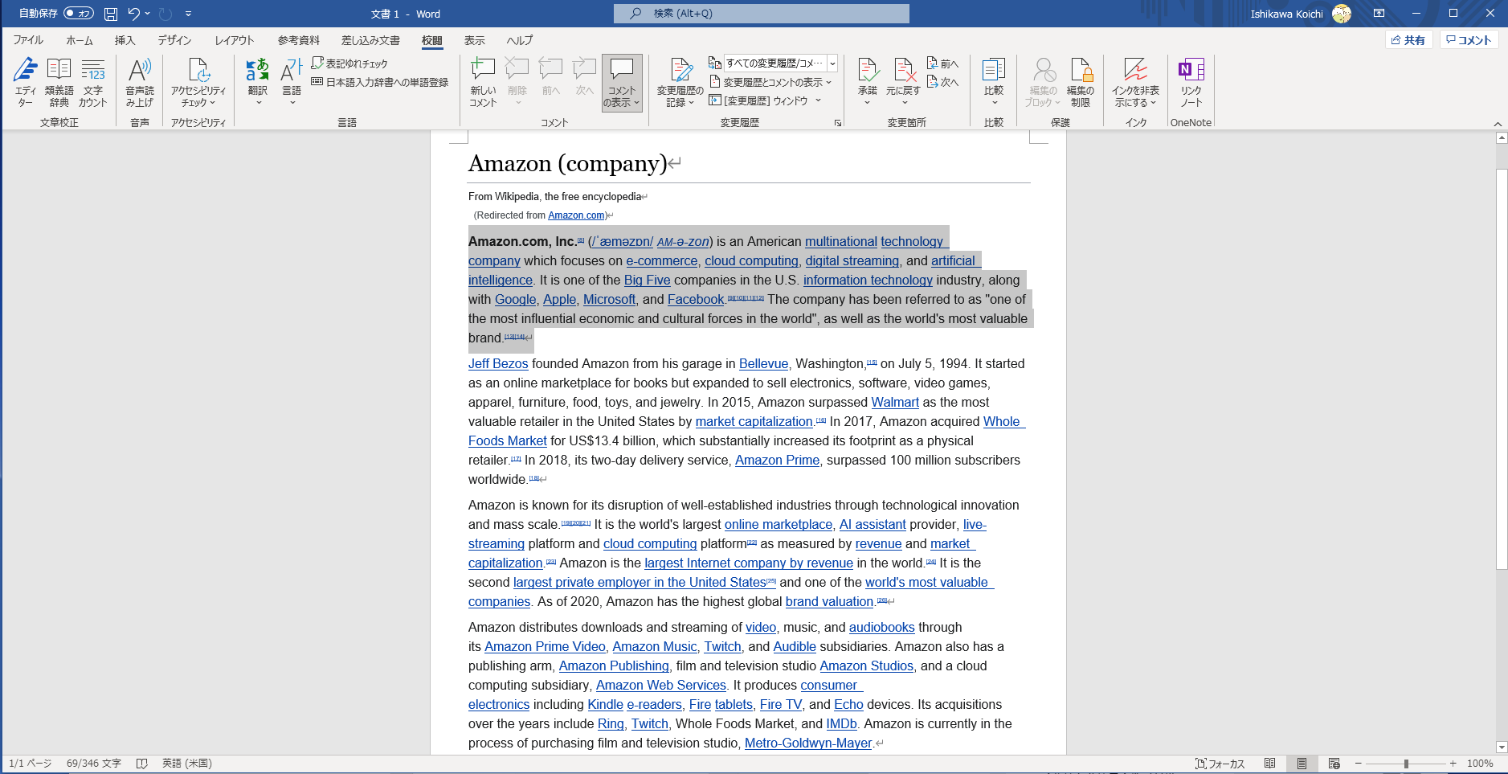Viewport: 1508px width, 774px height.
Task: Click the コメント button at top right
Action: pyautogui.click(x=1469, y=40)
